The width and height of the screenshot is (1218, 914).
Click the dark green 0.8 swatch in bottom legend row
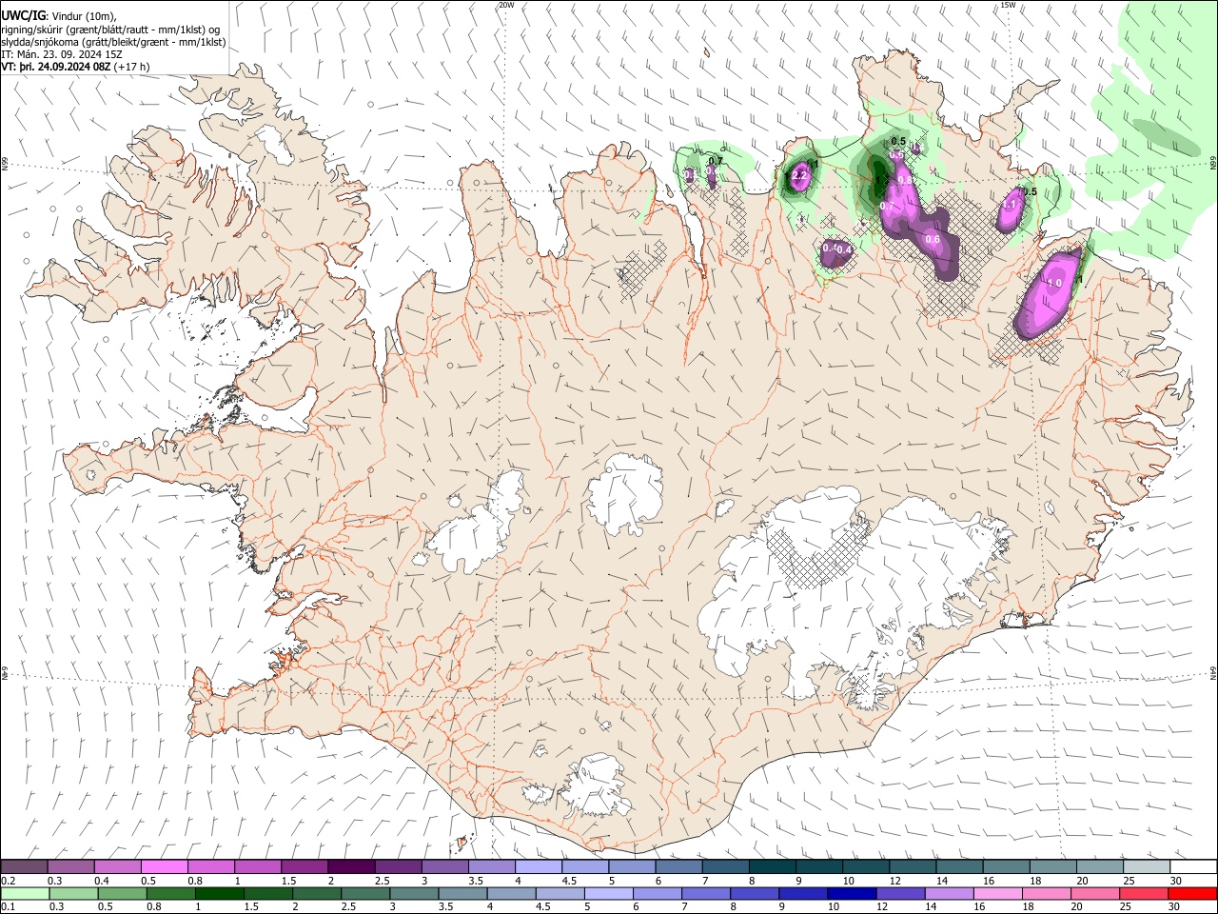[169, 894]
